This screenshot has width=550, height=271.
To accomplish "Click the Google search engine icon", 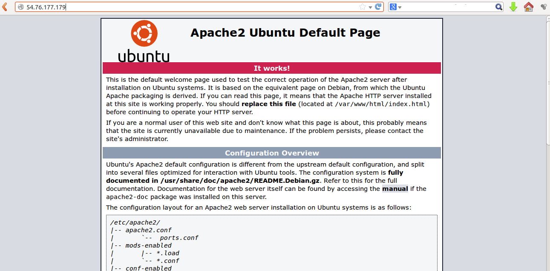I will [393, 7].
